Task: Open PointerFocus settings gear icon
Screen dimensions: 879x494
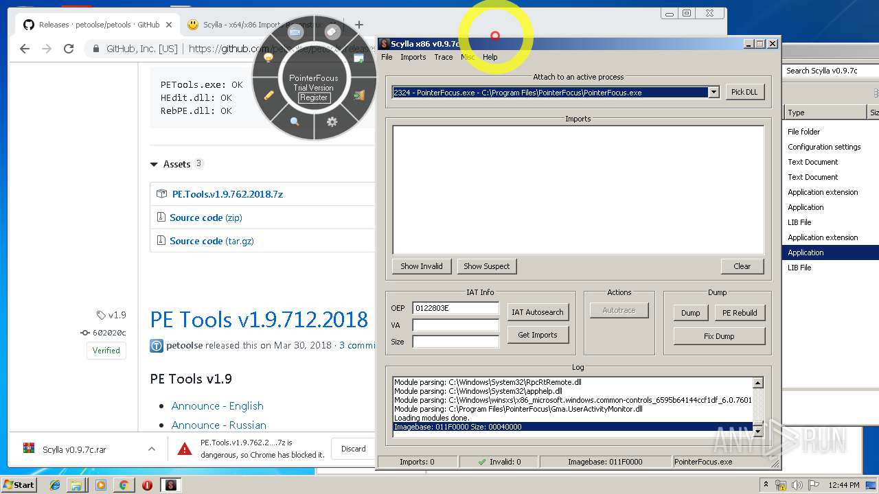Action: tap(332, 121)
